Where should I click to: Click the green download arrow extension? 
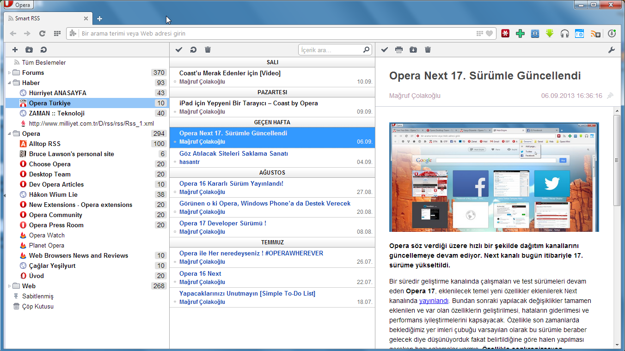pyautogui.click(x=550, y=33)
